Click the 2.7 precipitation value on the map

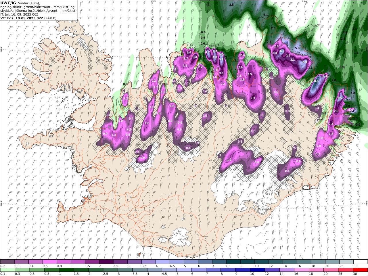tap(288, 56)
